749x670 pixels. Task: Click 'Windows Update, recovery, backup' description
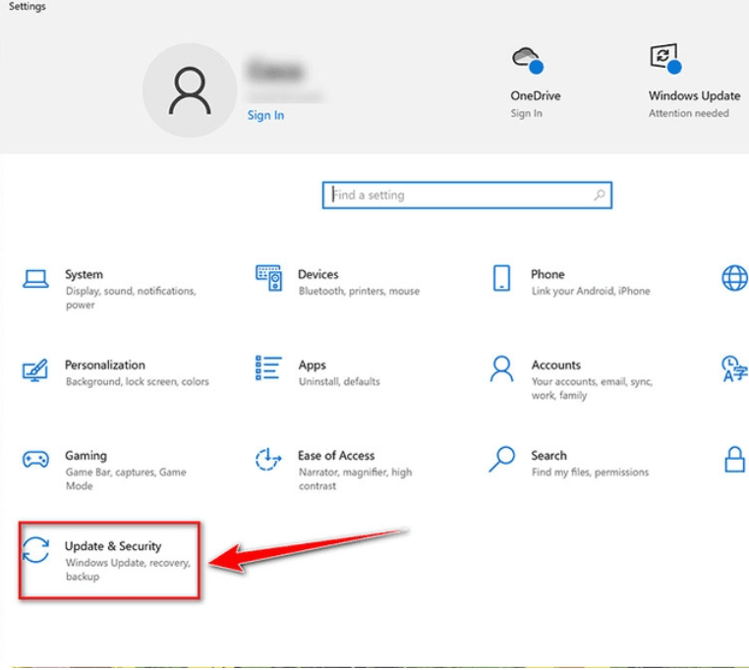[x=128, y=569]
